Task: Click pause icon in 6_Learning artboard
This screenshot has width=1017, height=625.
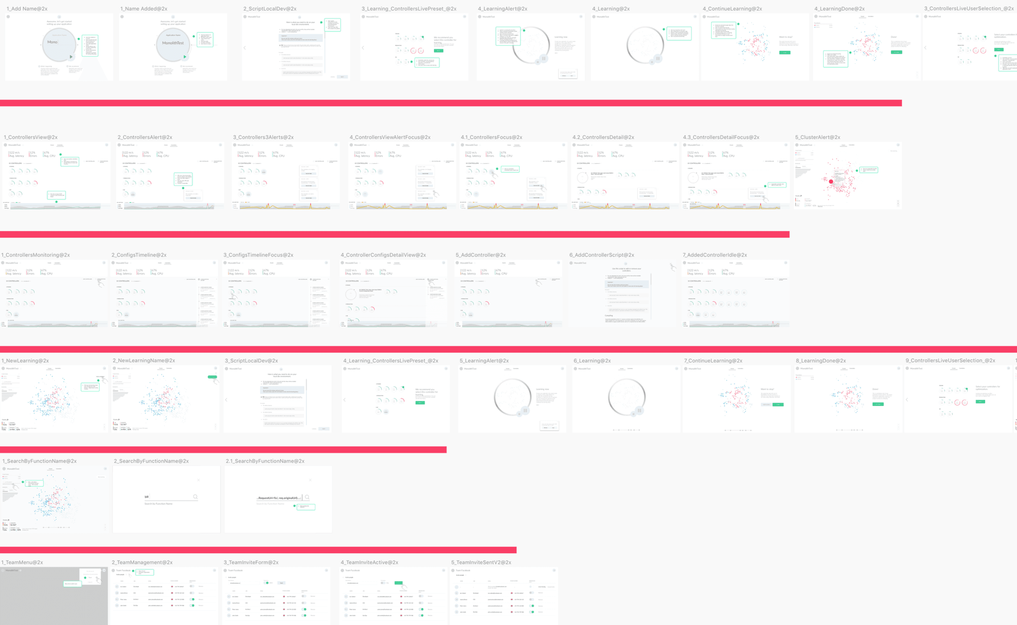Action: point(640,411)
